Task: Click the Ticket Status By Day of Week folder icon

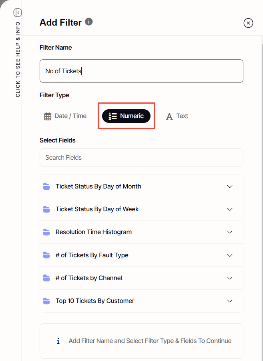Action: (x=46, y=209)
